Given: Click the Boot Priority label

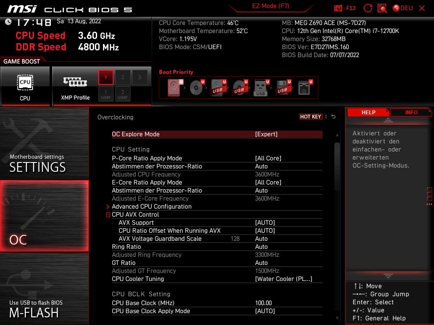Looking at the screenshot, I should [176, 72].
